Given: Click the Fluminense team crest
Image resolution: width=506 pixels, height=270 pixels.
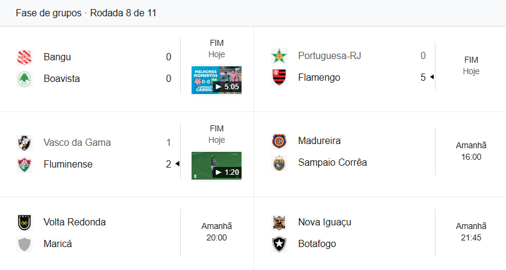Looking at the screenshot, I should point(24,164).
